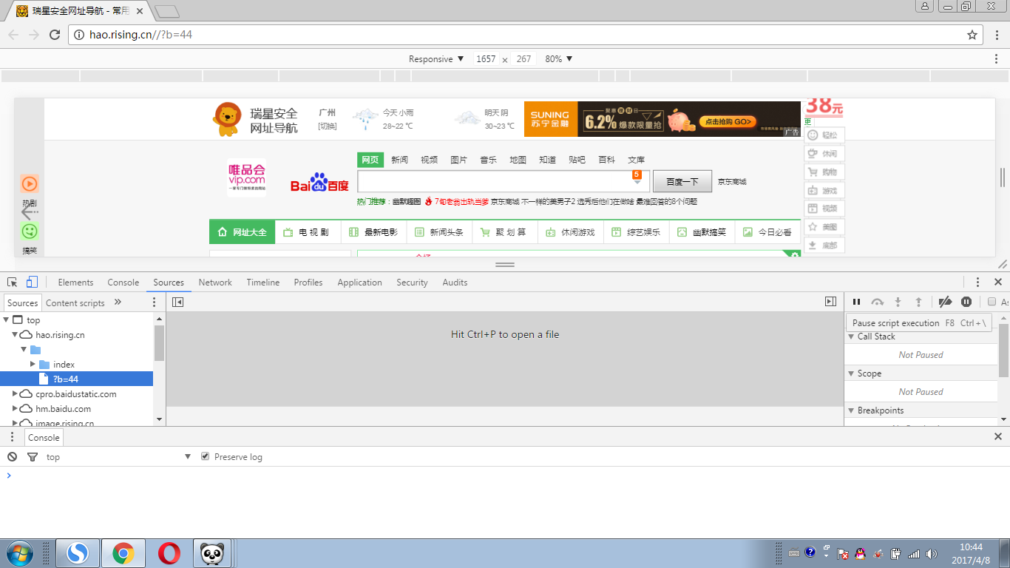
Task: Expand the hm.baidu.com domain node
Action: pyautogui.click(x=15, y=408)
